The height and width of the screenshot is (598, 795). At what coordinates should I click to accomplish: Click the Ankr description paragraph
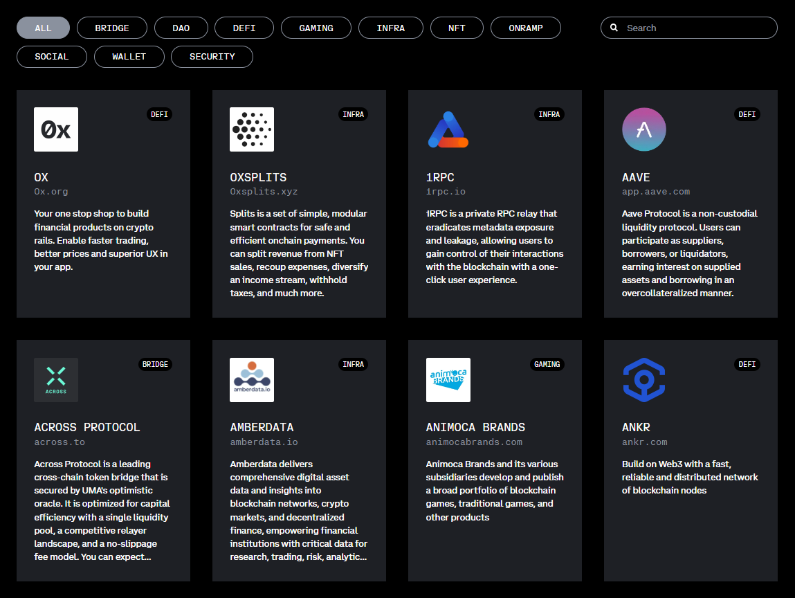[690, 477]
